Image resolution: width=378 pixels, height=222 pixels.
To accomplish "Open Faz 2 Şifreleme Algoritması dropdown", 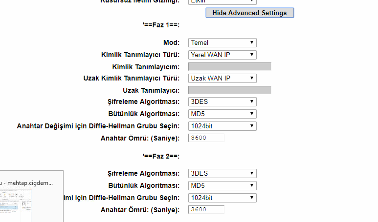I will tap(222, 173).
